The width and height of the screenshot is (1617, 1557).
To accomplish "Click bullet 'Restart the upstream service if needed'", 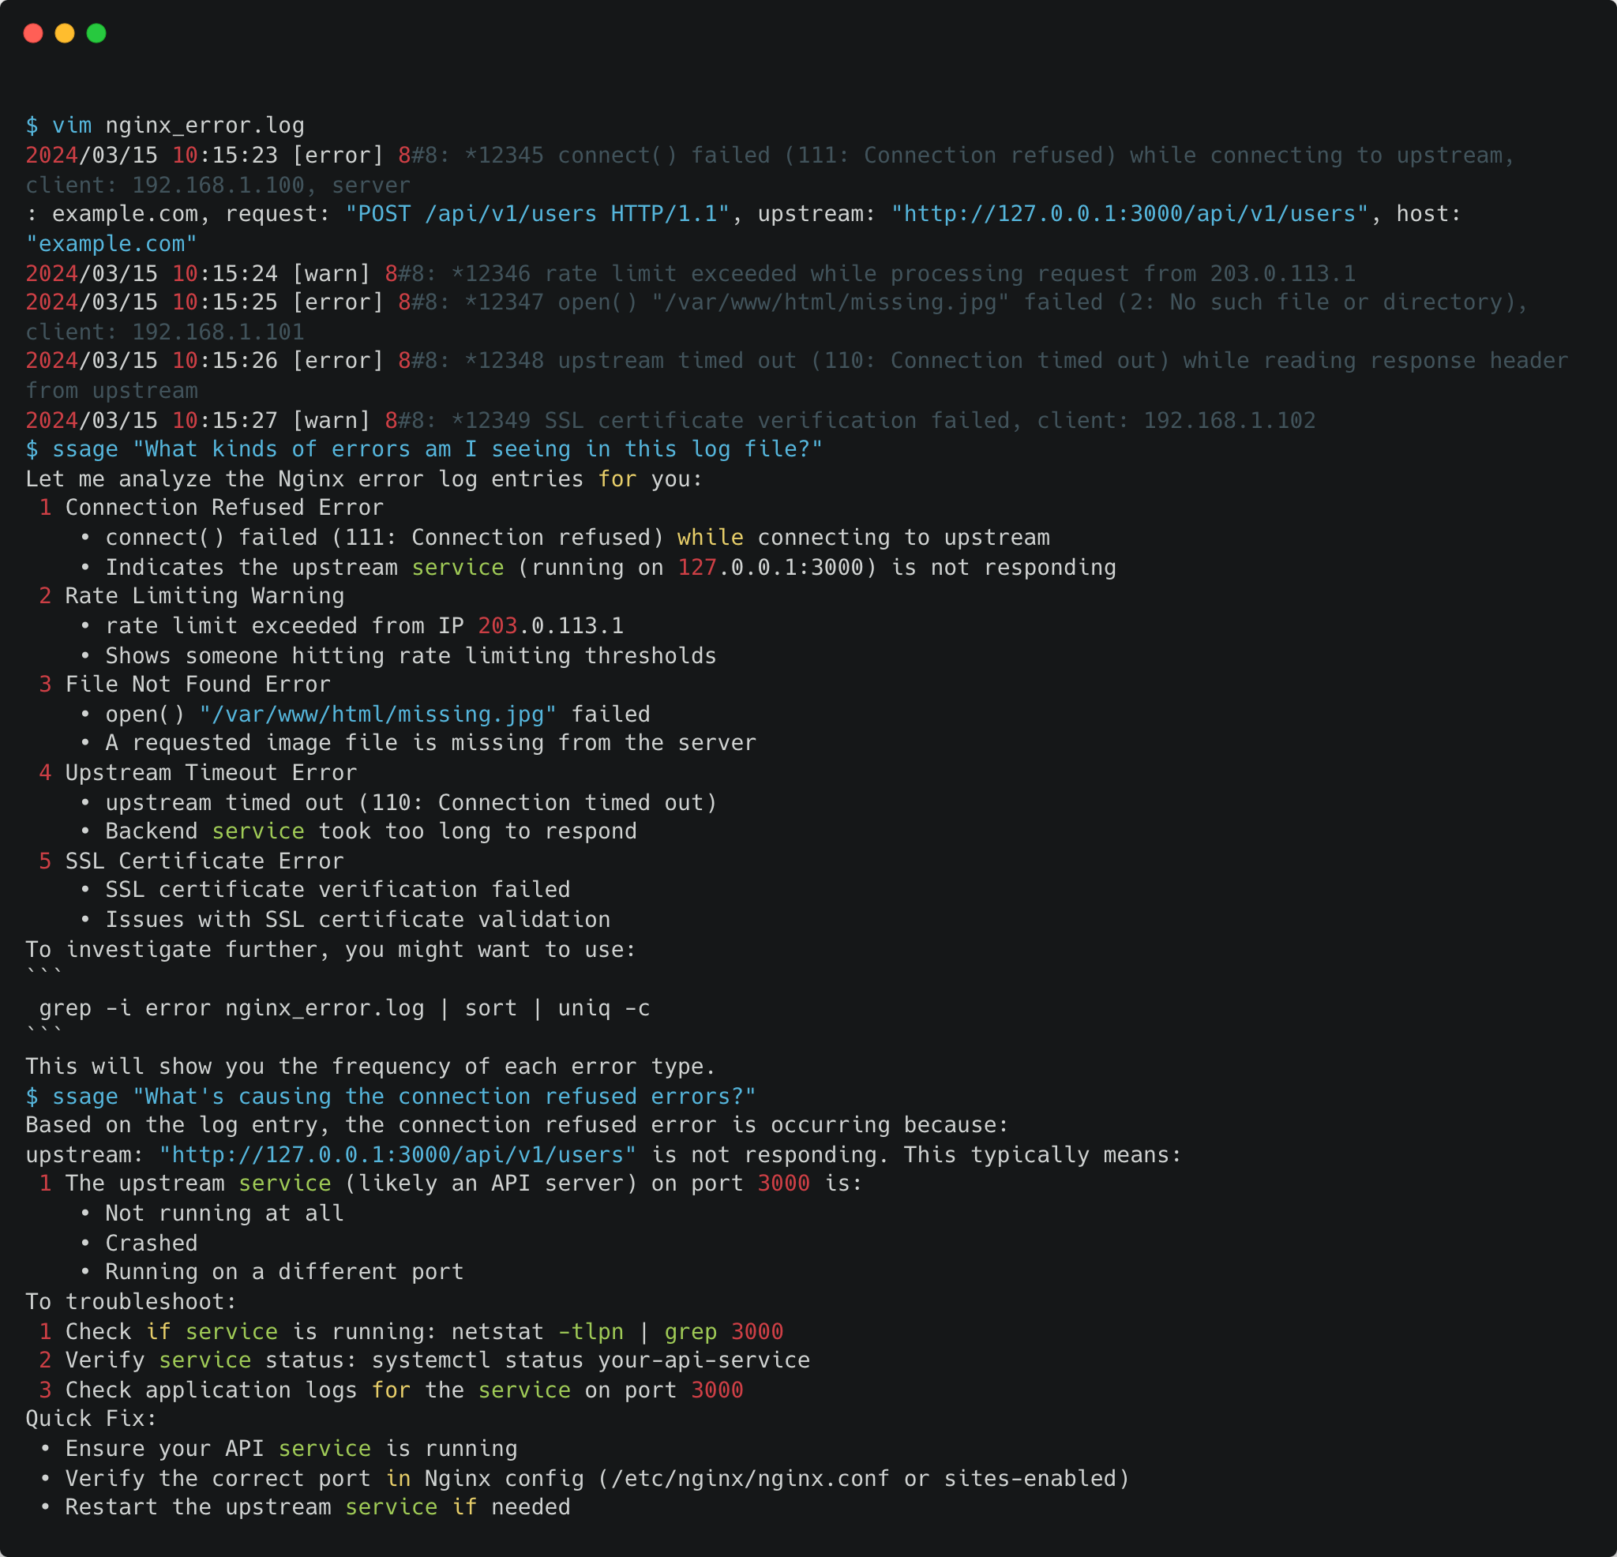I will tap(306, 1506).
